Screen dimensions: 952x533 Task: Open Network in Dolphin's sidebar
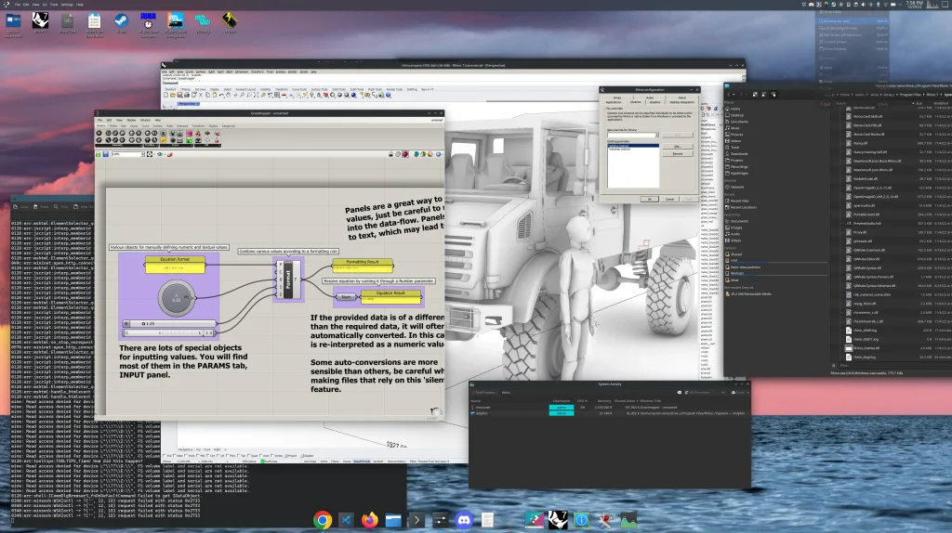736,187
